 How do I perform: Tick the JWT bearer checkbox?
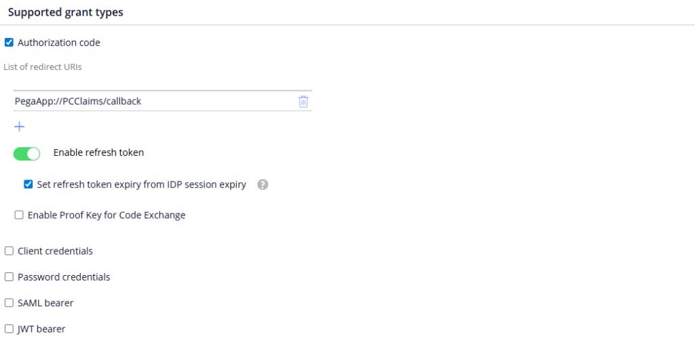pos(9,329)
